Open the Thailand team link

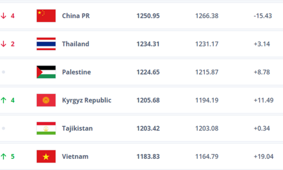pyautogui.click(x=76, y=44)
